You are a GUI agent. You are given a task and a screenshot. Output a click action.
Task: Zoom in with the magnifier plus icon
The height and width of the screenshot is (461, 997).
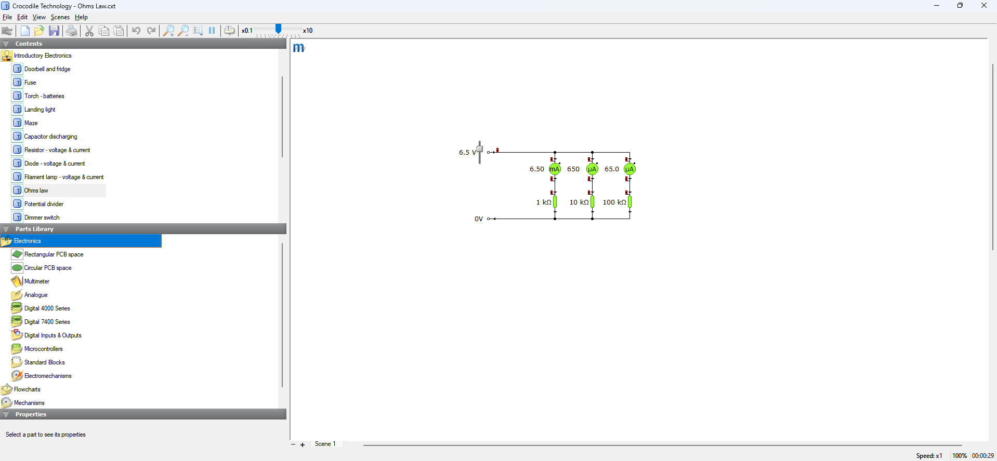tap(168, 31)
